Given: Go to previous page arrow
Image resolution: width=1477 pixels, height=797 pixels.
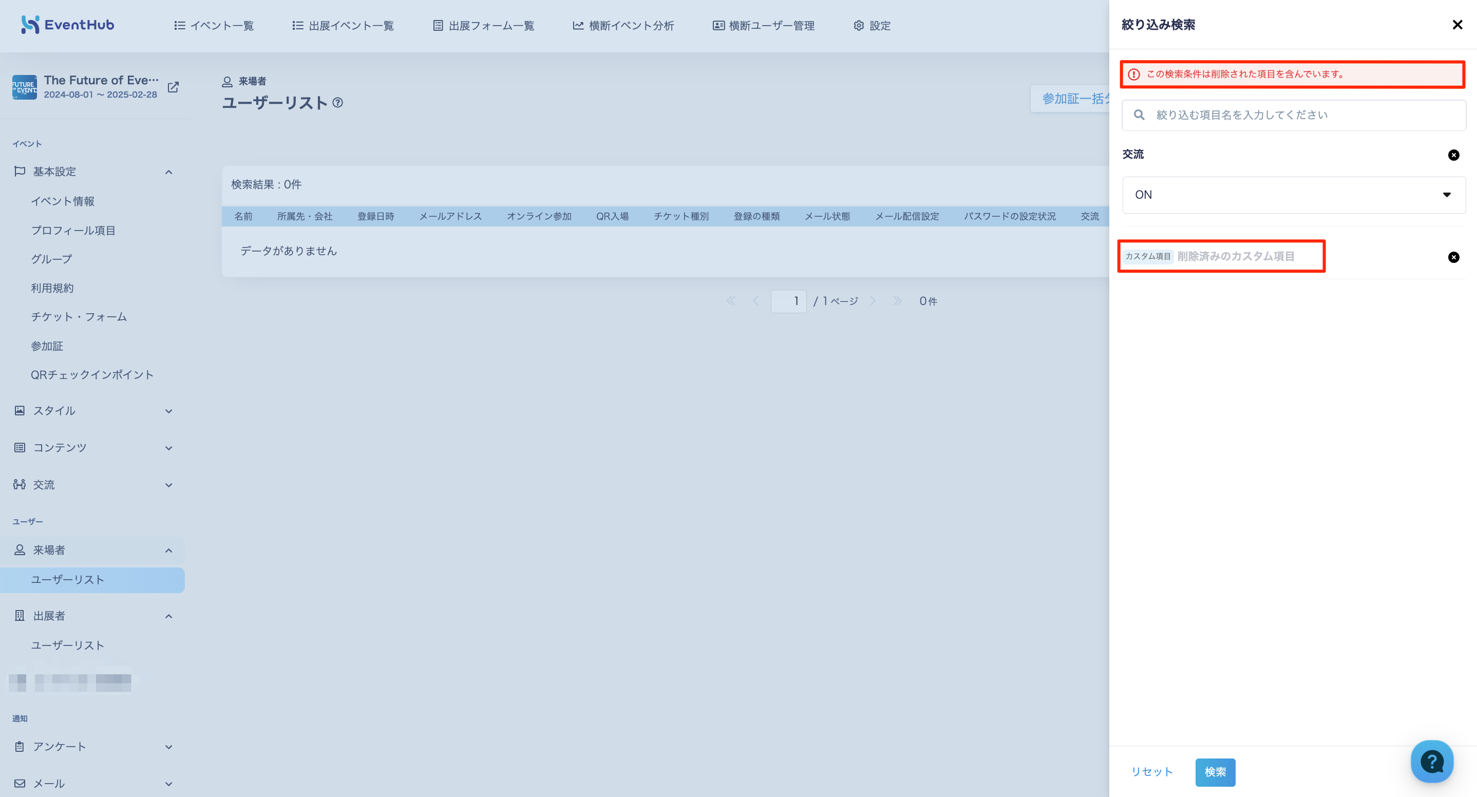Looking at the screenshot, I should pos(755,301).
